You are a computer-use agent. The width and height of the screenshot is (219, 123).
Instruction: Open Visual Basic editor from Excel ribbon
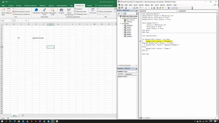click(3, 12)
